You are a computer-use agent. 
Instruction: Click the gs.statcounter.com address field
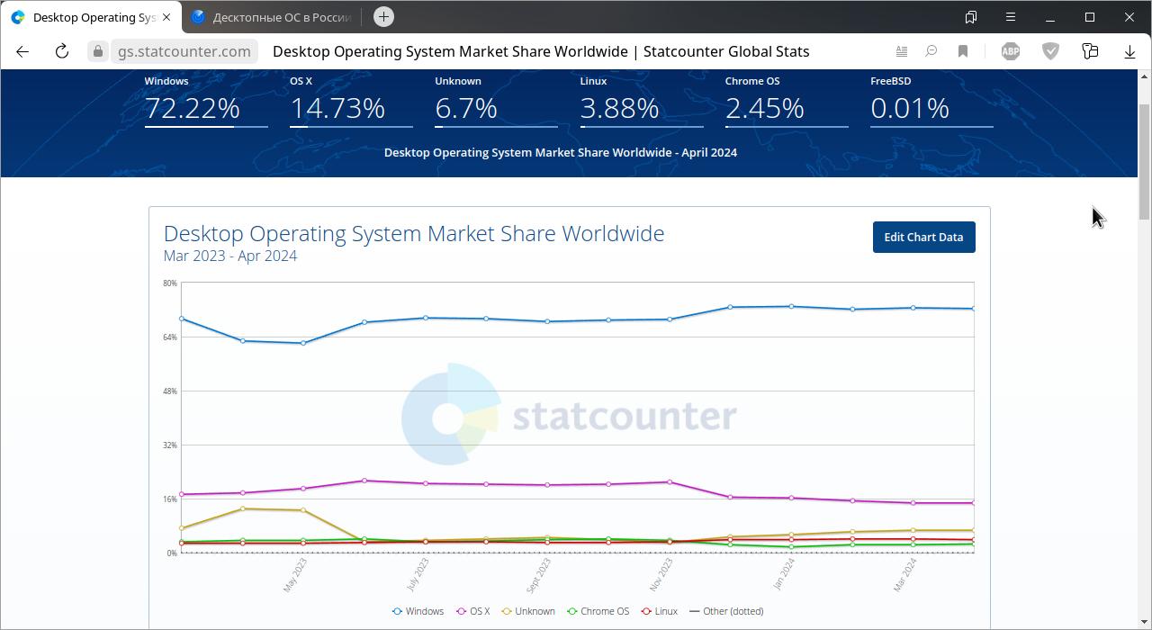click(184, 51)
